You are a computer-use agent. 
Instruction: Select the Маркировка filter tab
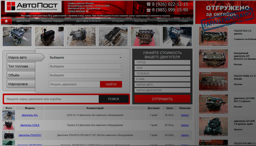point(21,84)
